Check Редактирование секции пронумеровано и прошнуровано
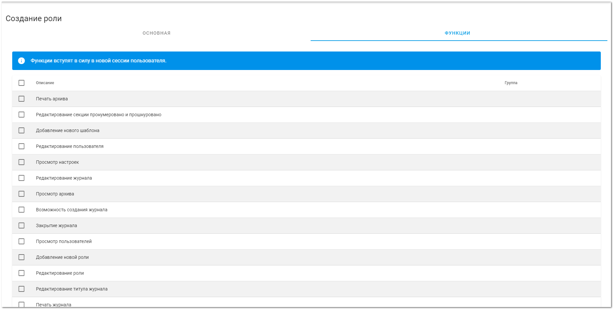This screenshot has width=614, height=310. (21, 115)
